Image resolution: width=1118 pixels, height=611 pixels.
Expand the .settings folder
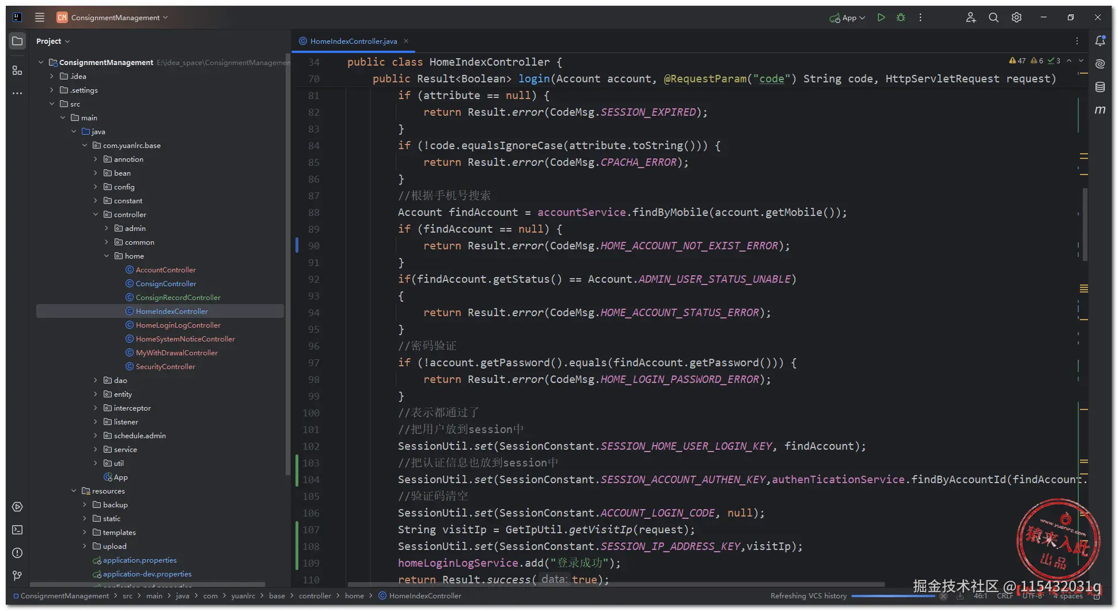pyautogui.click(x=52, y=90)
